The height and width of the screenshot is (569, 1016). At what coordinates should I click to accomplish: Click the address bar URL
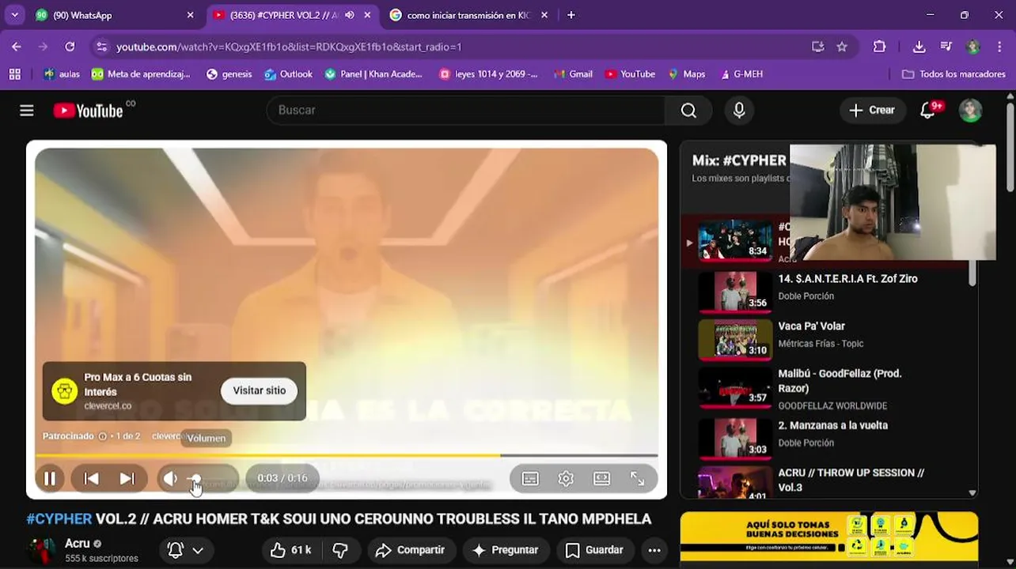[289, 47]
